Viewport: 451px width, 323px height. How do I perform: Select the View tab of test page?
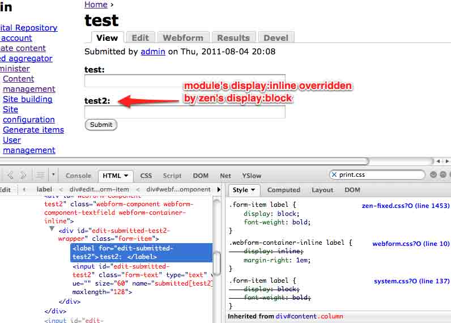(x=107, y=37)
